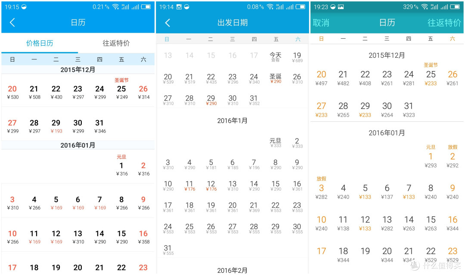Select January 11 ¥138 in right calendar
Screen dimensions: 465x275
click(343, 223)
